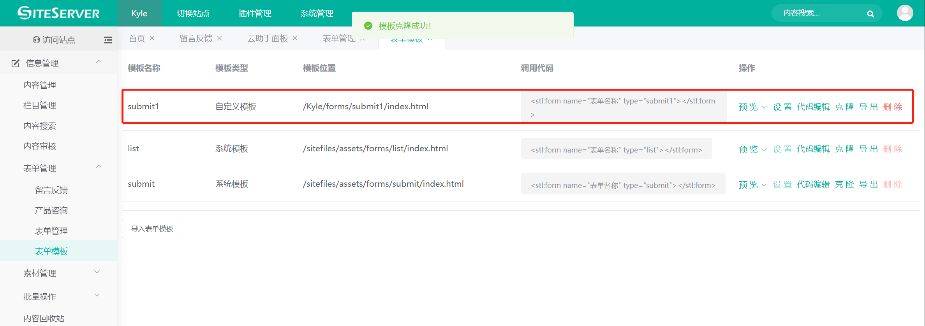
Task: Open the user avatar menu
Action: (x=905, y=13)
